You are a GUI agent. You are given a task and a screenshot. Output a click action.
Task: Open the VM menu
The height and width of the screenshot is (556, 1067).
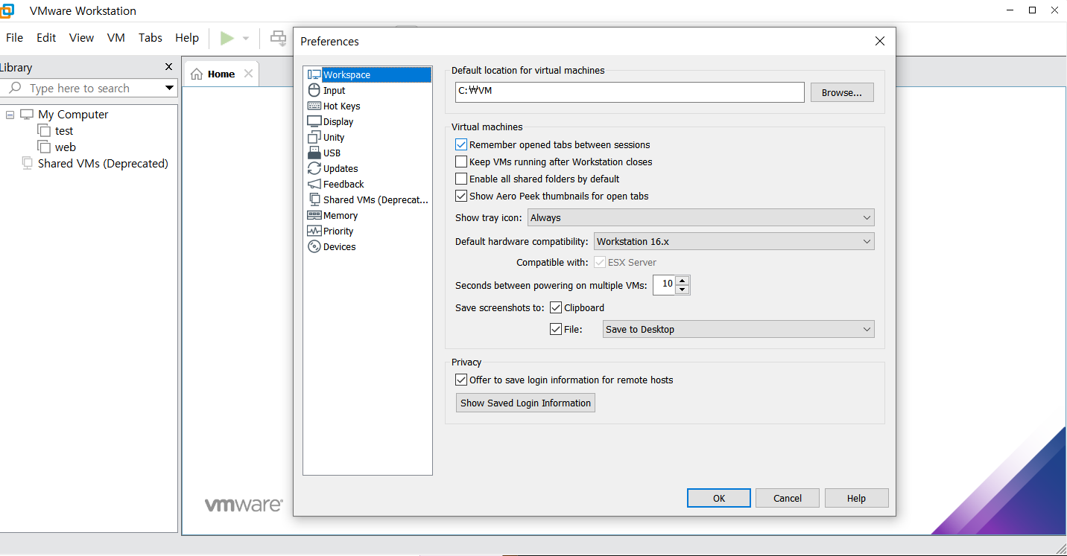click(115, 38)
